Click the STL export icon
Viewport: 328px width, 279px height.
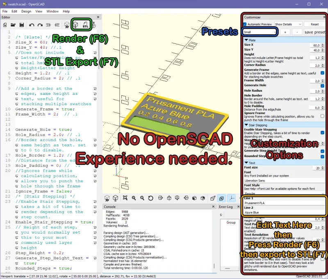85,25
